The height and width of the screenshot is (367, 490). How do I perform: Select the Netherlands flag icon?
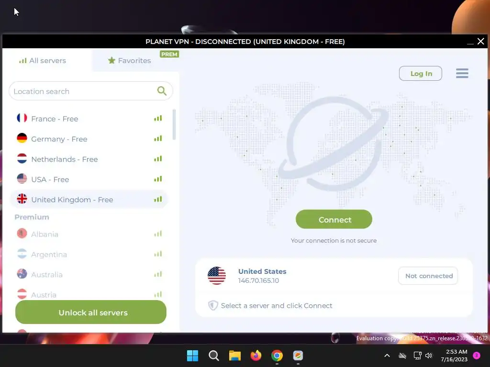22,159
